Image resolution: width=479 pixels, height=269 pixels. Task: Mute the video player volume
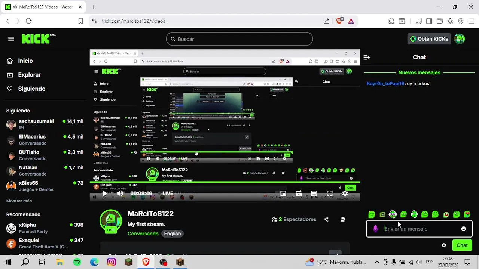120,194
